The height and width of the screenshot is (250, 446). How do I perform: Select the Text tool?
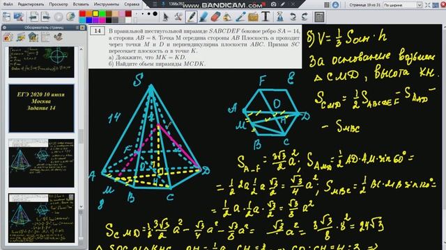(266, 17)
